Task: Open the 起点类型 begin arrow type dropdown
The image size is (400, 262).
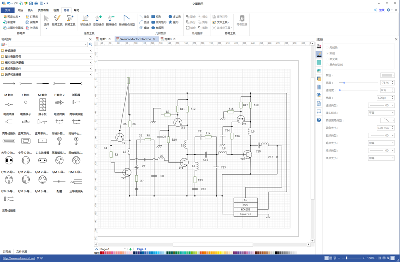Action: point(381,135)
